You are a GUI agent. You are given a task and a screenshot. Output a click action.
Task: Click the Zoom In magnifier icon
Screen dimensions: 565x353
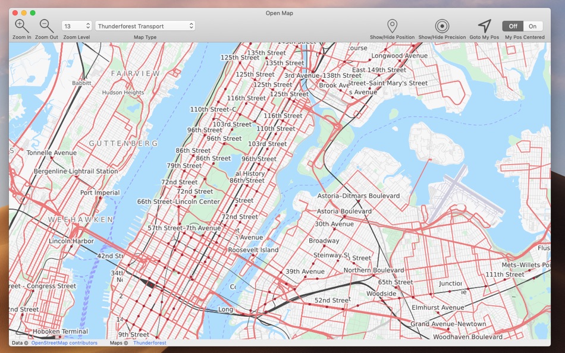[x=21, y=26]
